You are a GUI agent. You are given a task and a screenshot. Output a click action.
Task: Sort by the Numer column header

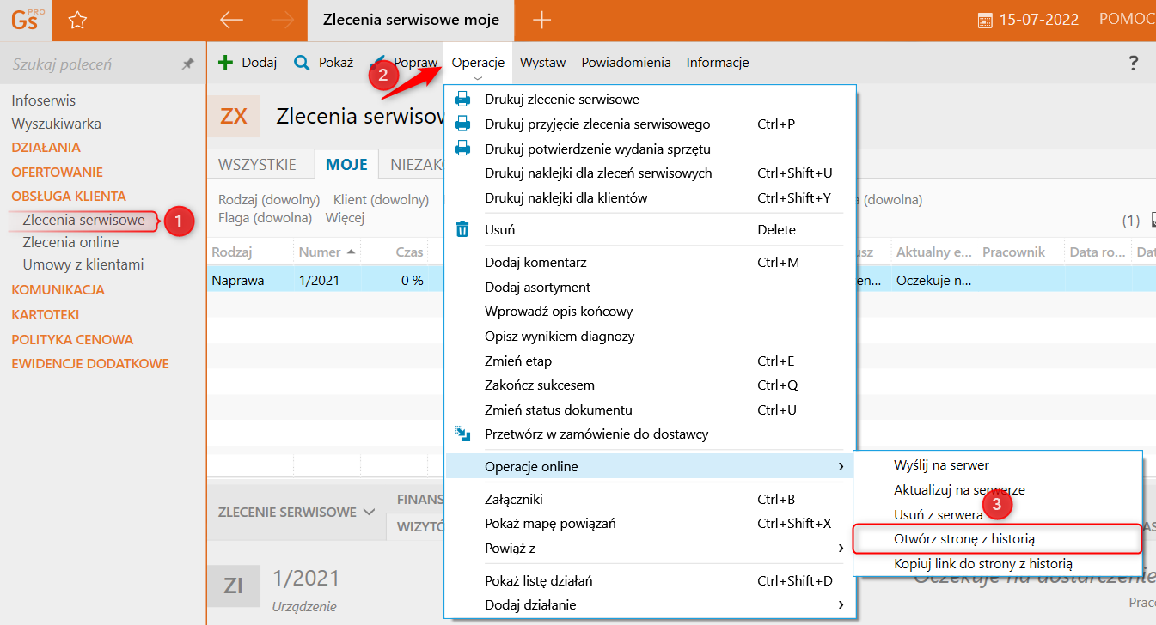(320, 252)
